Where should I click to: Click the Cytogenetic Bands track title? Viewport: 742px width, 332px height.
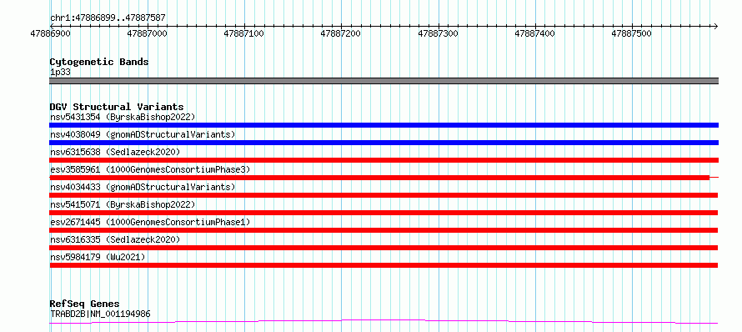tap(99, 62)
